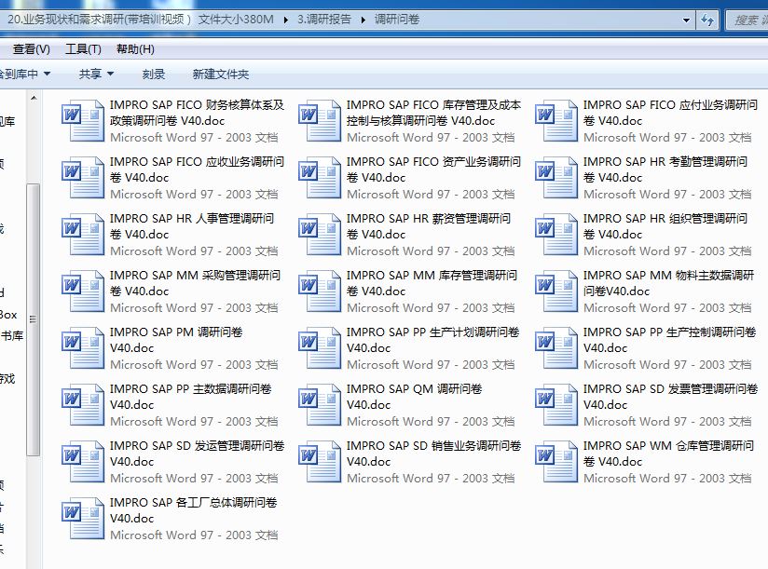The height and width of the screenshot is (569, 768).
Task: Click the search input field
Action: tap(747, 20)
